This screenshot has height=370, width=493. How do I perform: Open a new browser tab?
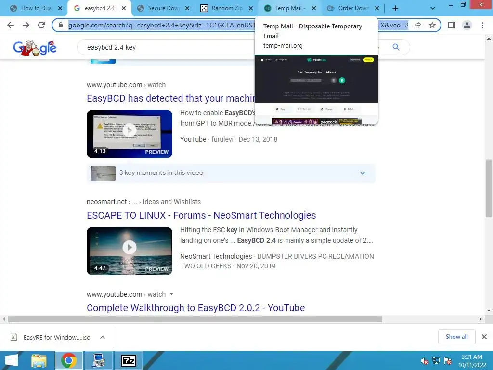pos(395,8)
